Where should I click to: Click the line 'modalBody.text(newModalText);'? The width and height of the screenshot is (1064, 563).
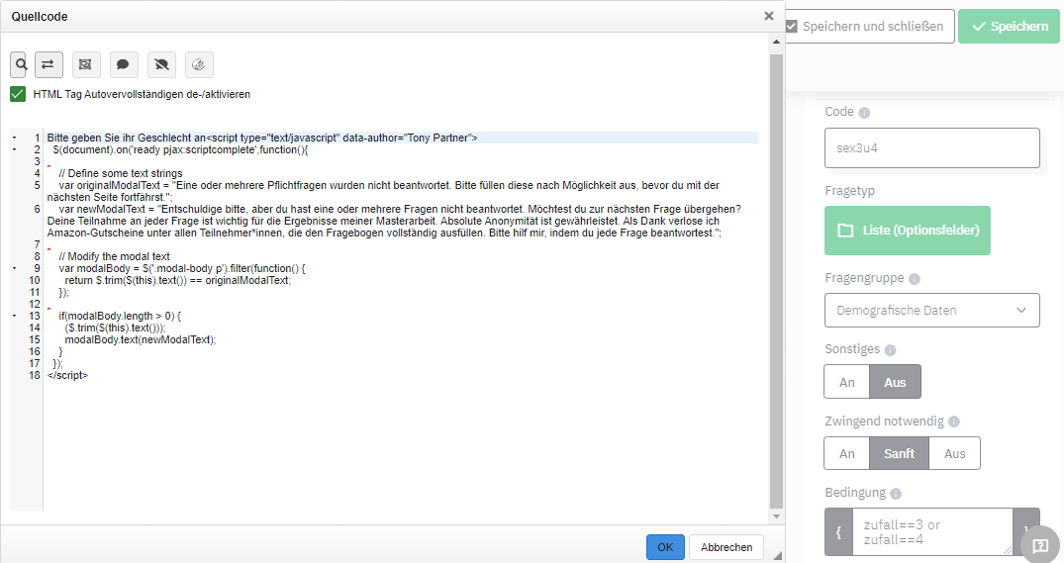coord(141,339)
